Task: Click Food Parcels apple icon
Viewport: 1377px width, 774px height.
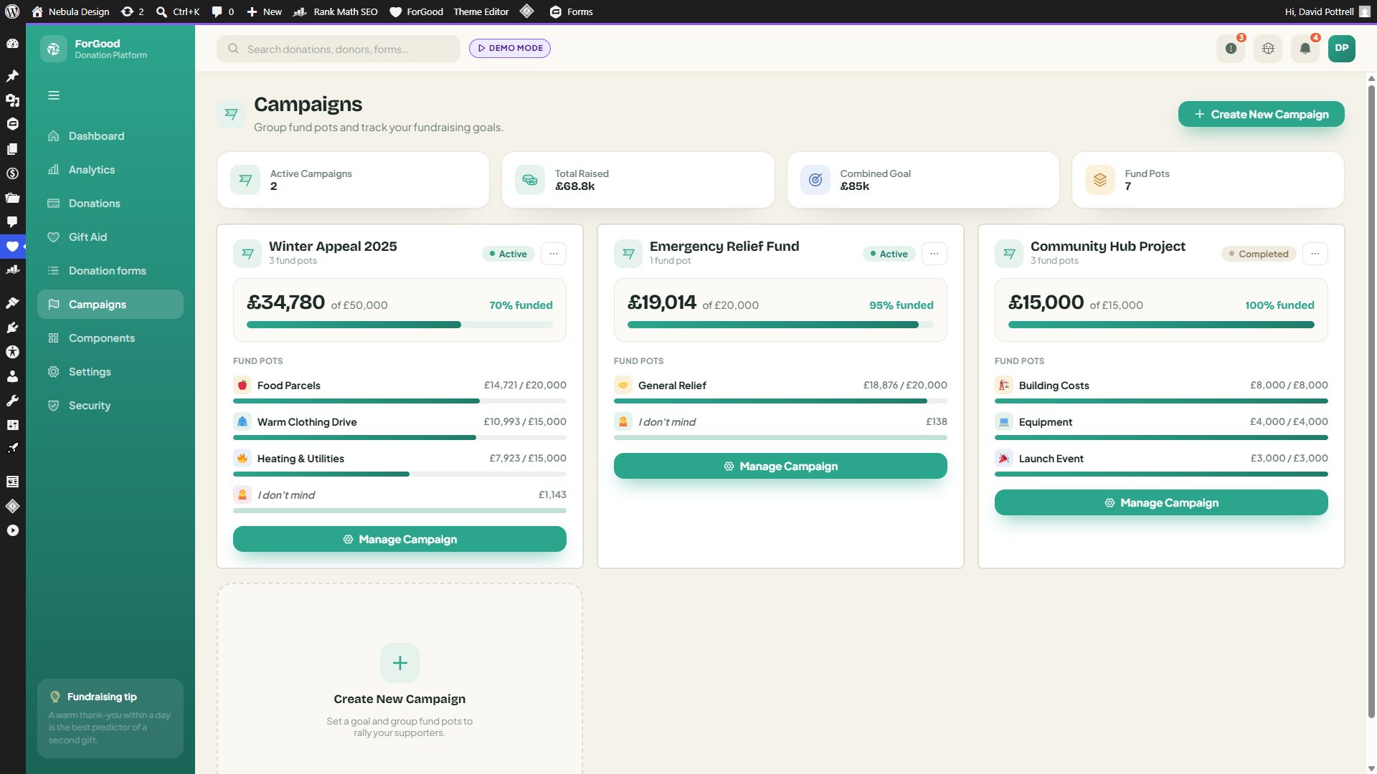Action: (242, 386)
